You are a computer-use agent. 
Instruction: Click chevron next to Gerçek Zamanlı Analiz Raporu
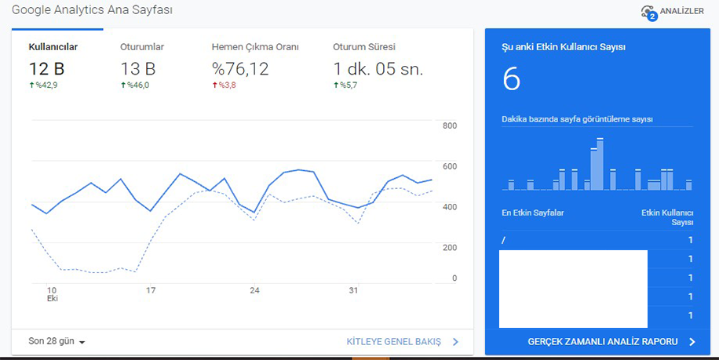(692, 342)
